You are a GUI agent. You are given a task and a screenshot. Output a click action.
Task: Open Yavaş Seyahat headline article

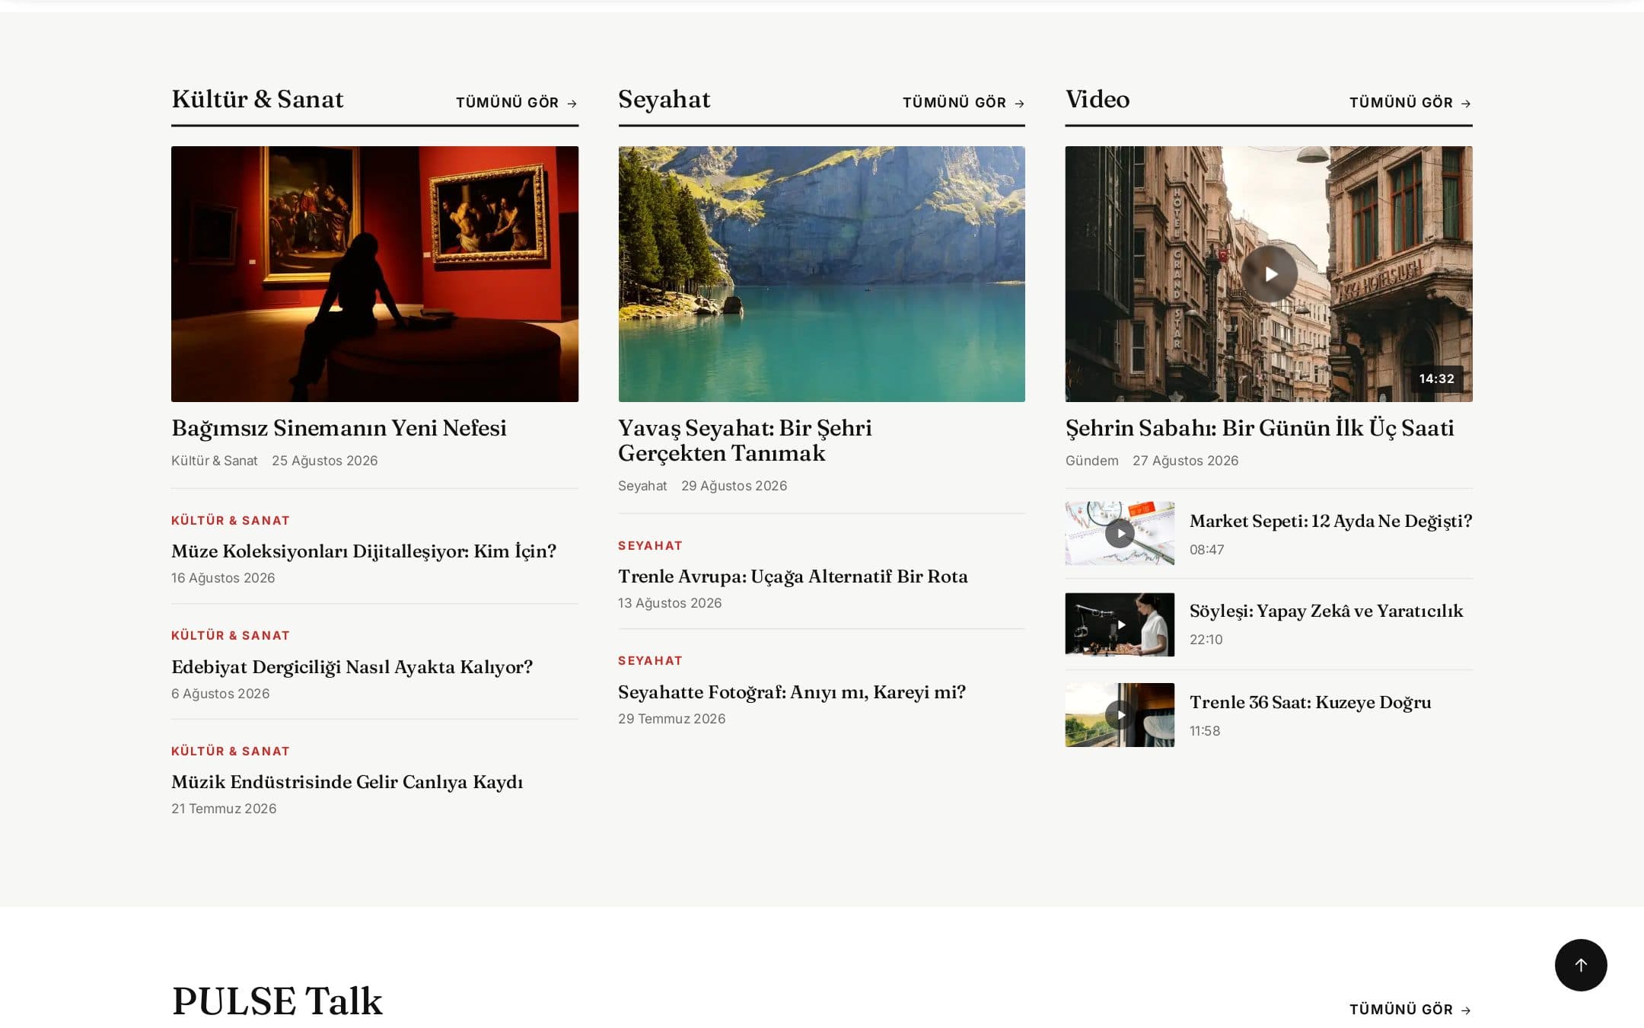point(745,440)
